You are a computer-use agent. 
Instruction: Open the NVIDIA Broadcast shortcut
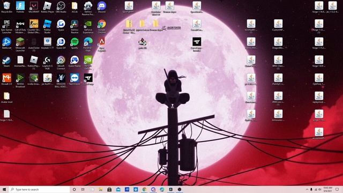[20, 80]
